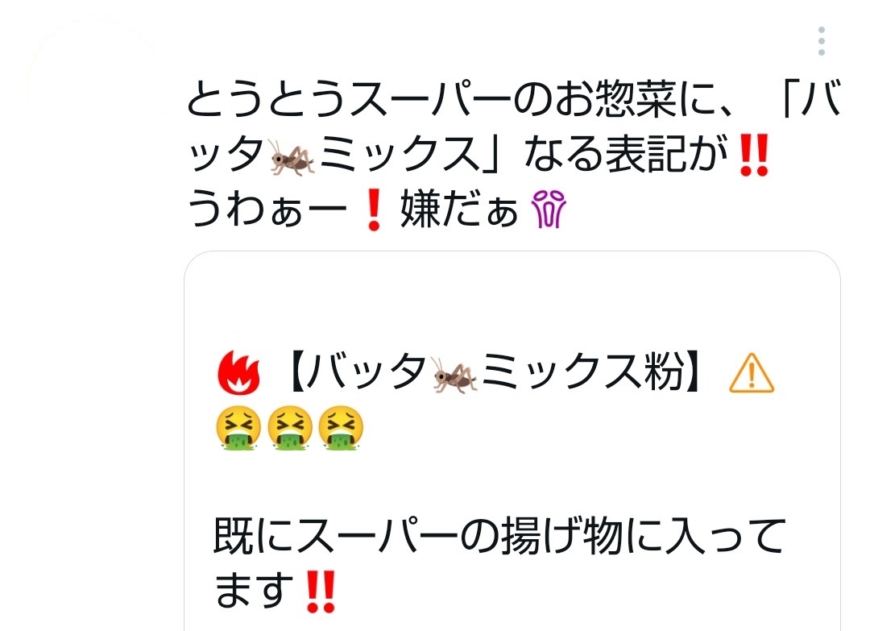Click the うわぁー text in the tweet

click(x=267, y=210)
